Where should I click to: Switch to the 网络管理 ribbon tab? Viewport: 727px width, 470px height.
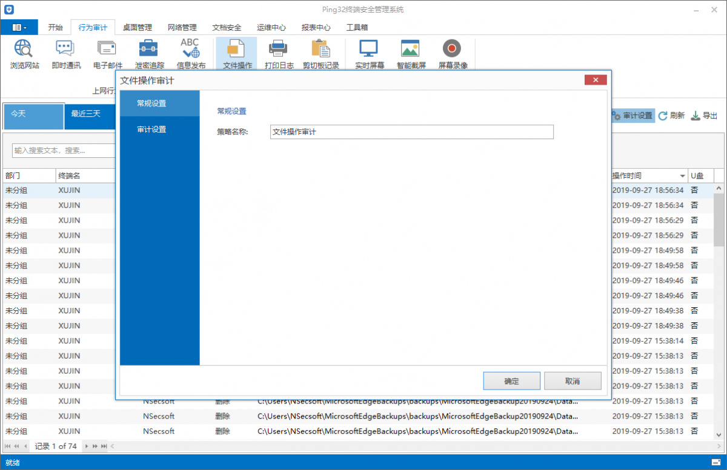tap(182, 27)
